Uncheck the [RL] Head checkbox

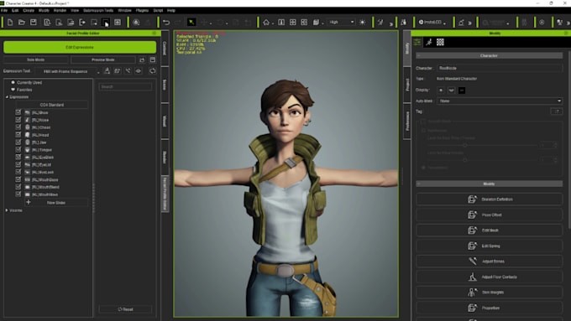(x=18, y=134)
